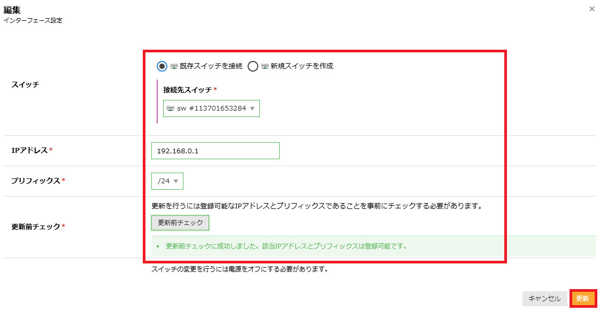Click the red asterisk after 接続先スイッチ
600x311 pixels.
pyautogui.click(x=216, y=90)
